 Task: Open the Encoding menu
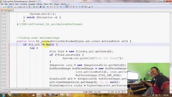click(x=23, y=4)
